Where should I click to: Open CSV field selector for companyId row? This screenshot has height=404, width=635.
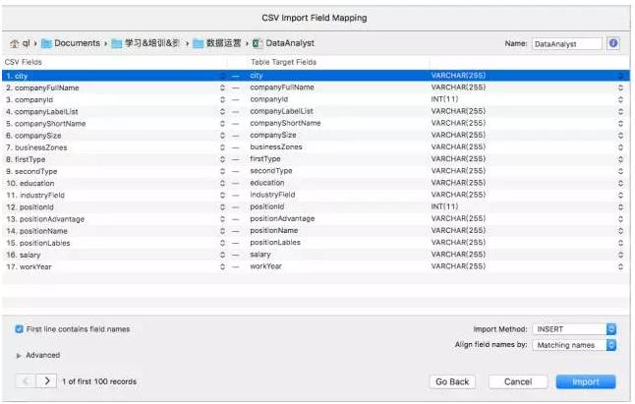[x=222, y=99]
